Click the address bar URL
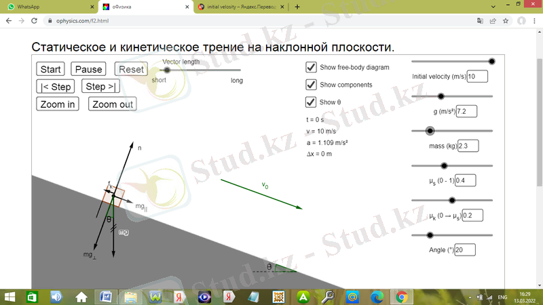 (82, 21)
